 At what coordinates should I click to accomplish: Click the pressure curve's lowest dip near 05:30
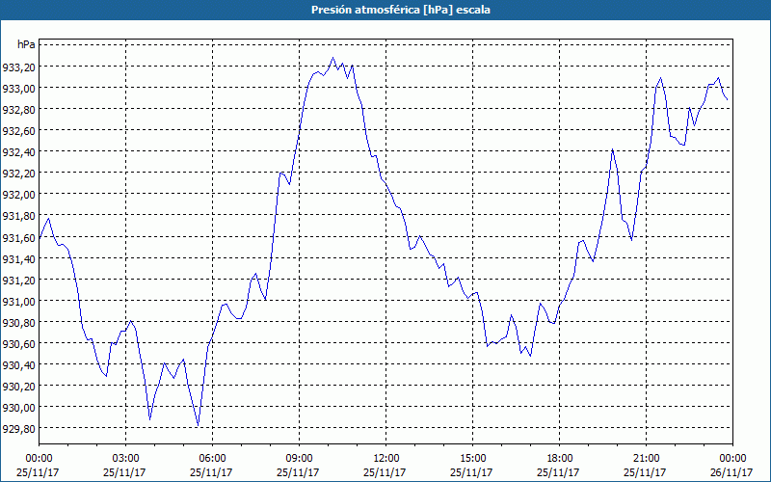click(199, 425)
